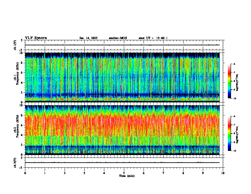Screen dimensions: 251x194
Task: Click the "VLF Spectra" plot title
Action: 36,38
